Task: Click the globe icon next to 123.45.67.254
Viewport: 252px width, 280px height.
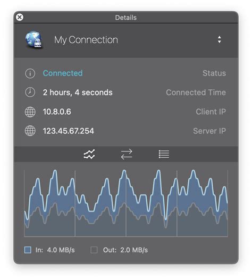Action: click(x=30, y=131)
